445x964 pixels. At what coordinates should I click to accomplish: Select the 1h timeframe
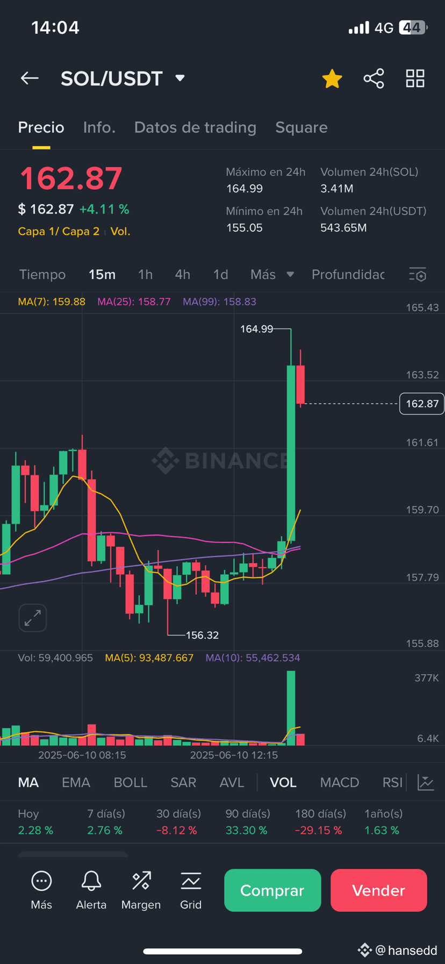point(146,275)
